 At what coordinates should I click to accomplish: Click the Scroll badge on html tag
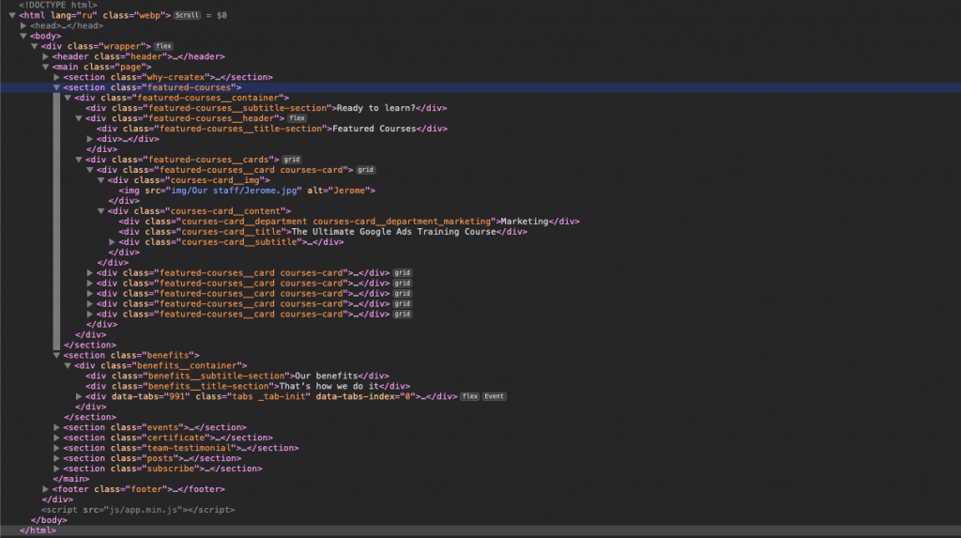point(187,15)
